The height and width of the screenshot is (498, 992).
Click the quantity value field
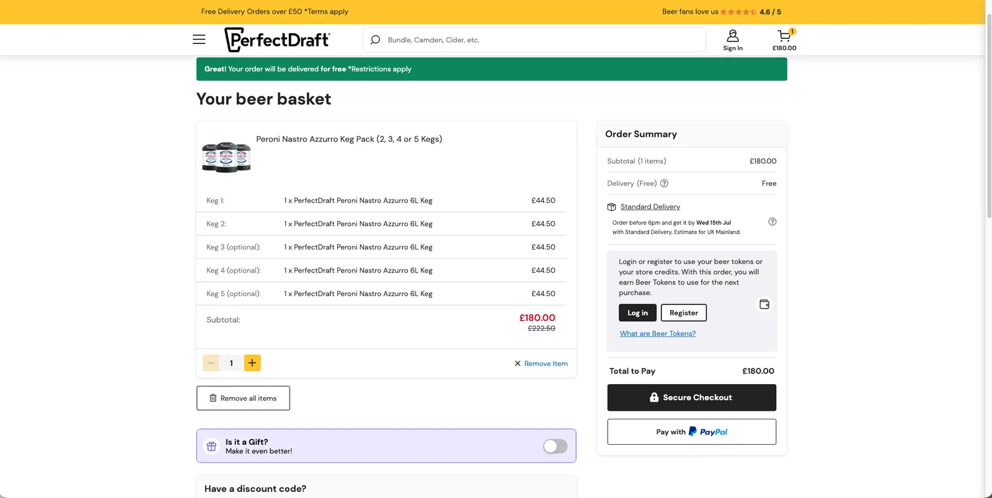point(231,363)
